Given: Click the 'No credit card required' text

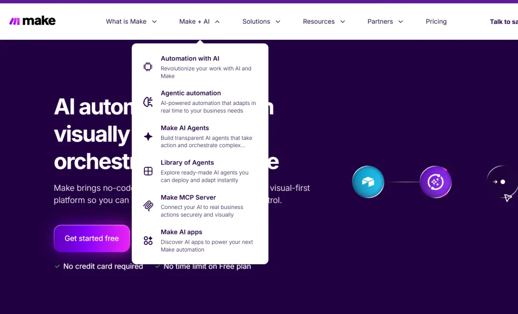Looking at the screenshot, I should [103, 266].
